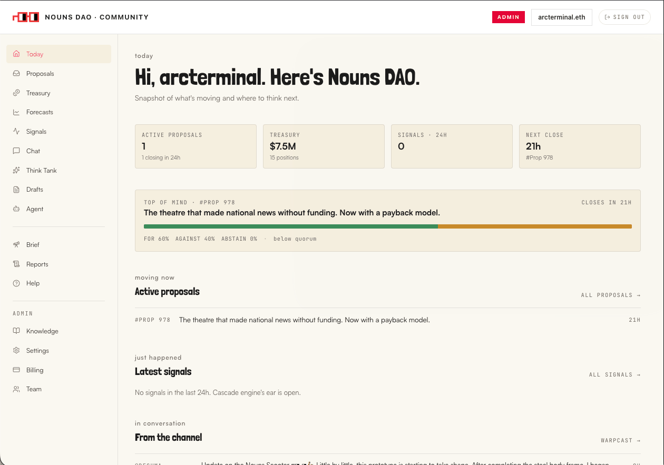664x465 pixels.
Task: Go to the Billing page
Action: coord(59,370)
